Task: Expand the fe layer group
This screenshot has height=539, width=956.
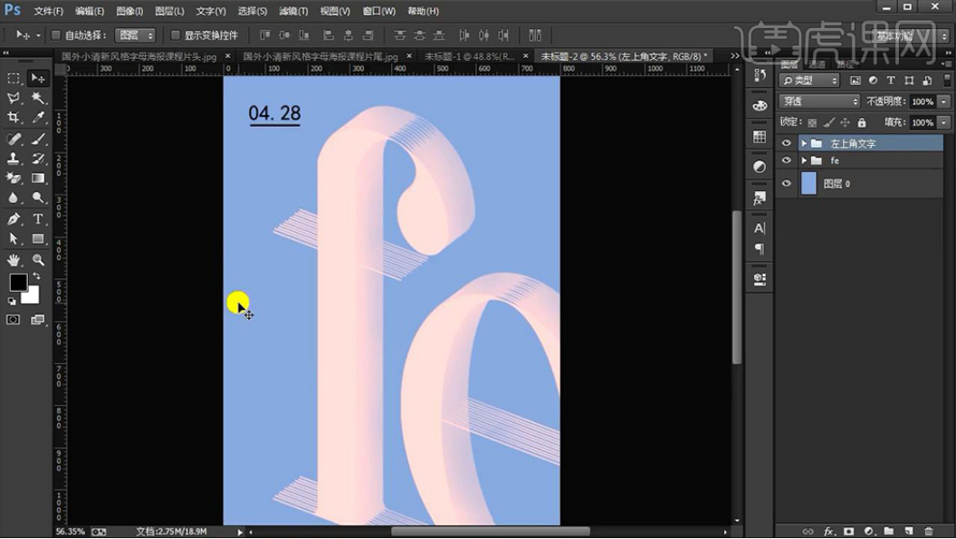Action: tap(804, 160)
